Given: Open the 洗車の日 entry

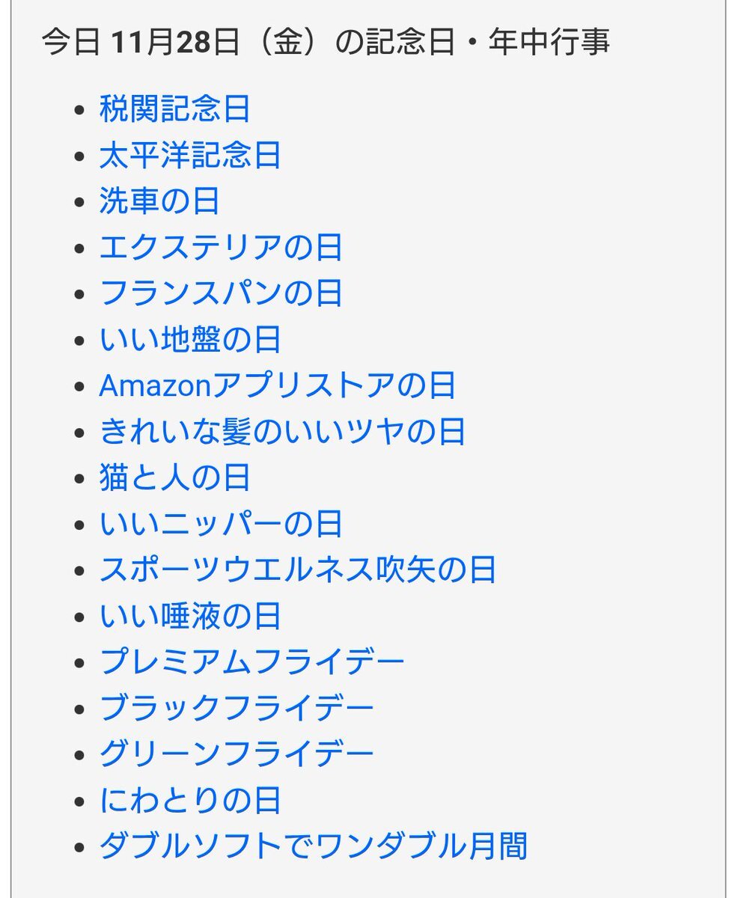Looking at the screenshot, I should click(x=159, y=201).
